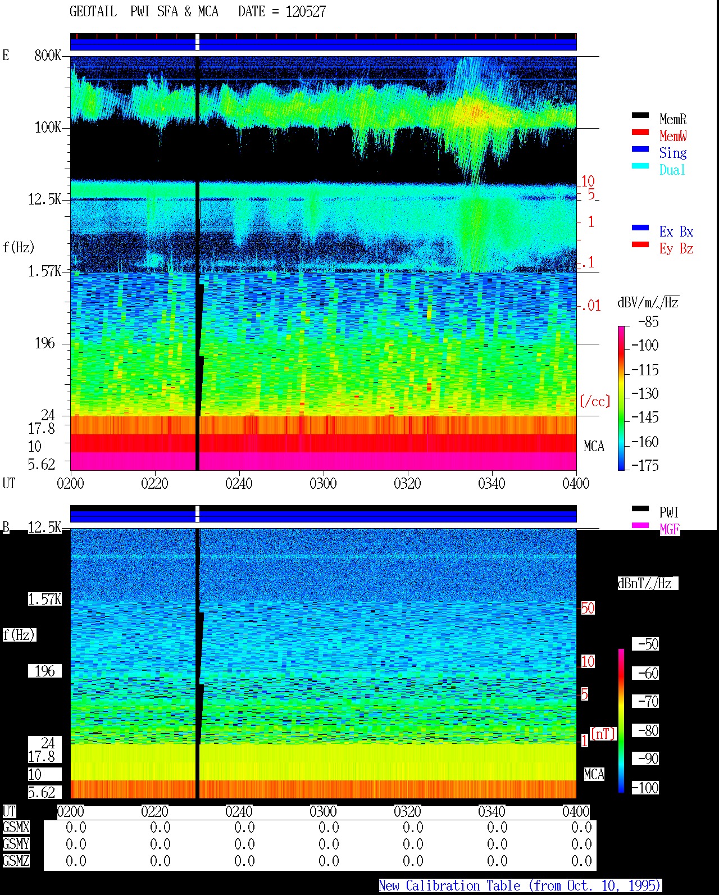Click the cyan Dual legend swatch
The width and height of the screenshot is (719, 895).
[640, 166]
